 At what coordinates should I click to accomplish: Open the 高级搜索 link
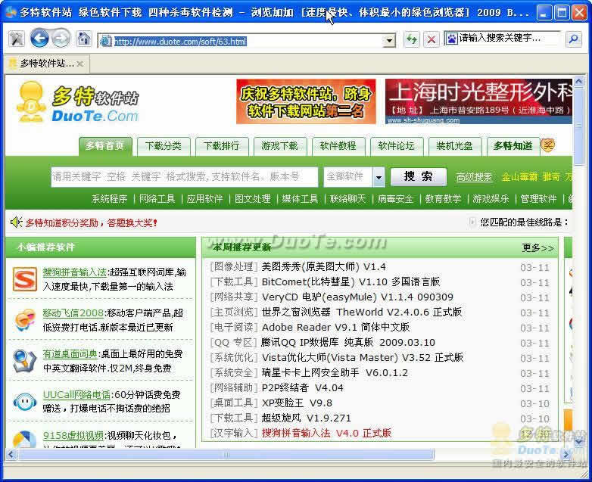pyautogui.click(x=474, y=177)
